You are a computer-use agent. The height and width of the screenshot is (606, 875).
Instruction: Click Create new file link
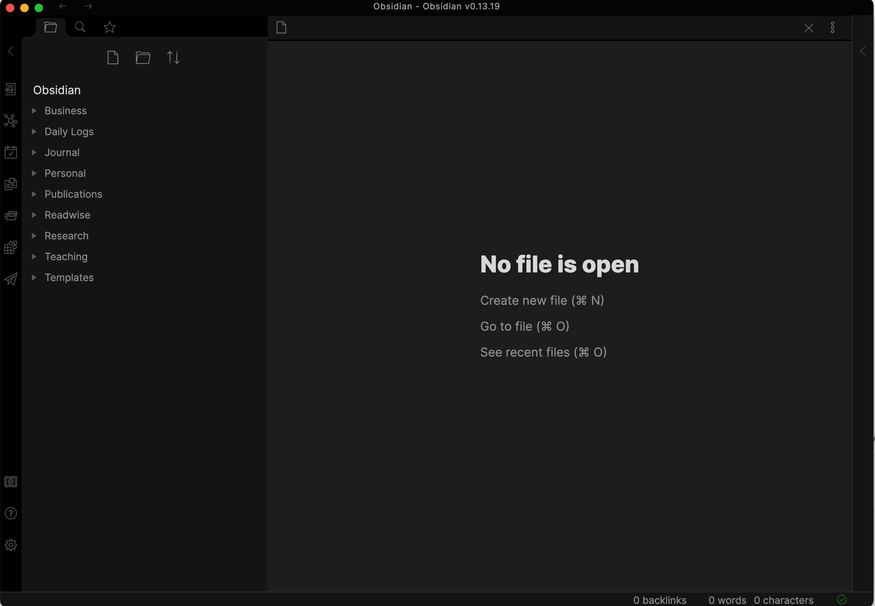[541, 301]
